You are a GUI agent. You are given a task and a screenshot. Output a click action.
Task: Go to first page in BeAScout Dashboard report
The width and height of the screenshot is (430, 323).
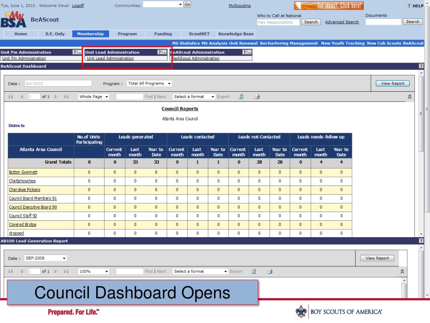pos(10,97)
